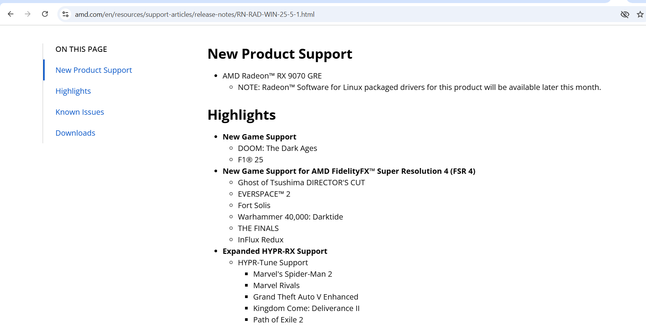The height and width of the screenshot is (327, 646).
Task: Click the DOOM: The Dark Ages entry
Action: pyautogui.click(x=277, y=148)
